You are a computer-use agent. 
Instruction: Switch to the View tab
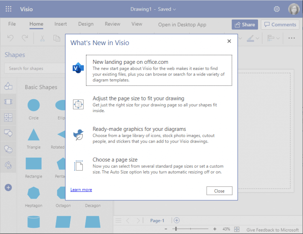click(x=137, y=24)
